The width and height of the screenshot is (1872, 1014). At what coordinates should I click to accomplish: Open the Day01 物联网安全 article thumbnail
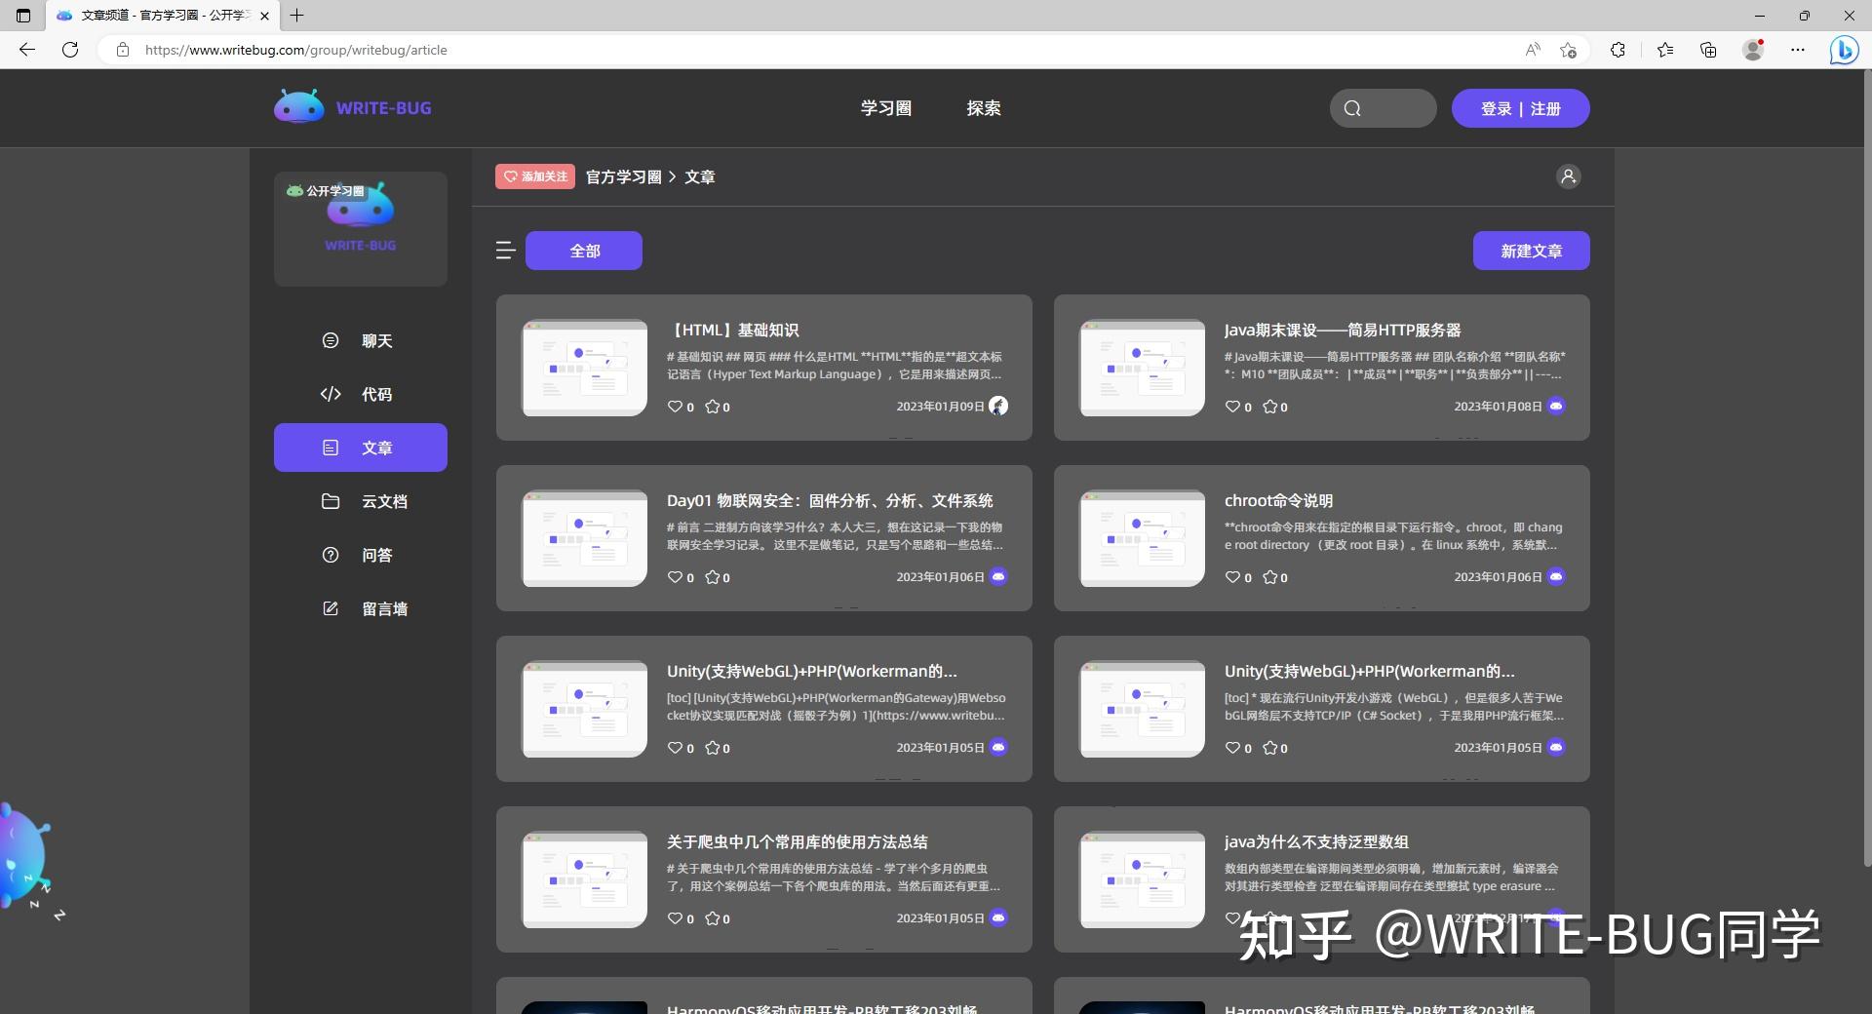point(583,537)
